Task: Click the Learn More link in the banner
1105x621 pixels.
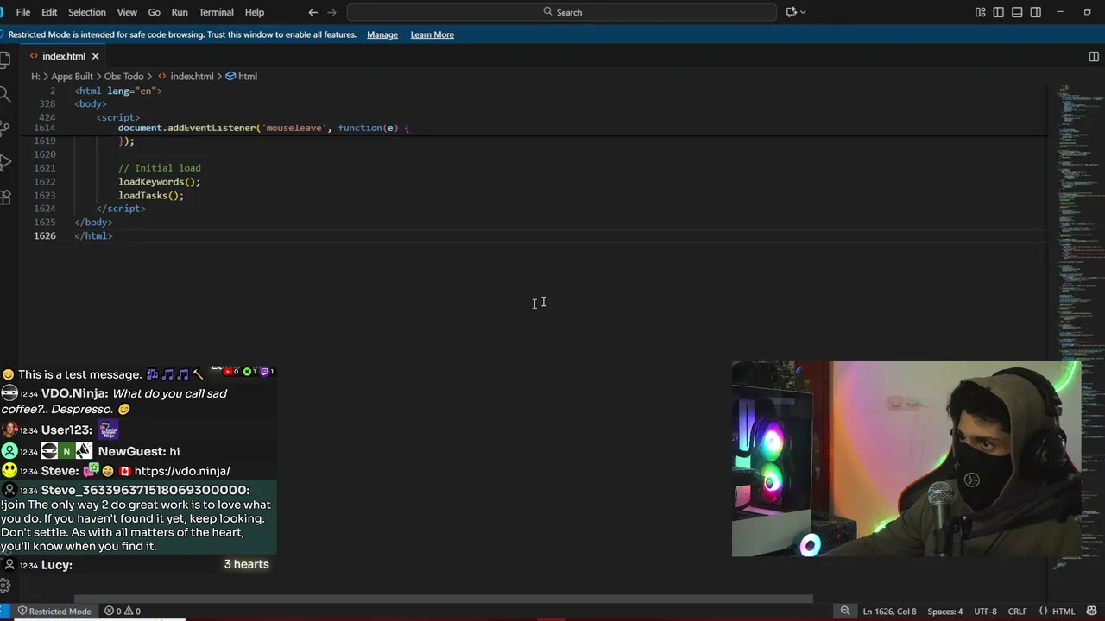Action: (x=432, y=34)
